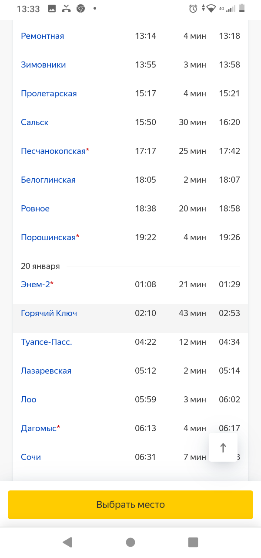Tap the missed call status icon
Viewport: 261px width, 558px height.
(66, 9)
